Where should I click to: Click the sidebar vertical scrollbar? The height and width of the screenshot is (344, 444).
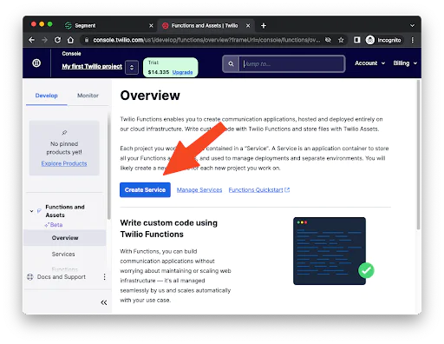pos(109,166)
